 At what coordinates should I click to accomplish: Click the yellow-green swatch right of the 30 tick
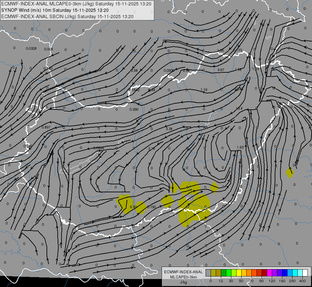click(x=234, y=273)
